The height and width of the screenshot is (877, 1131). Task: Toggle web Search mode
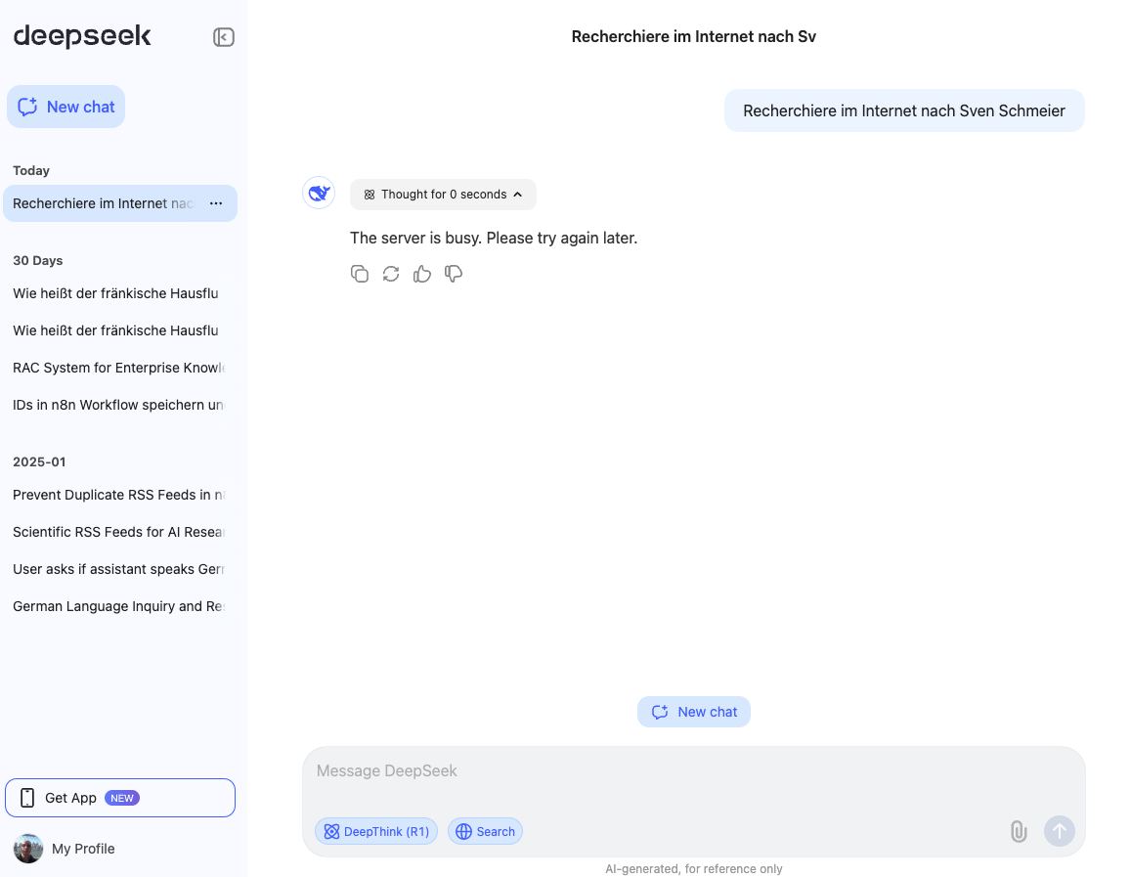[x=486, y=832]
